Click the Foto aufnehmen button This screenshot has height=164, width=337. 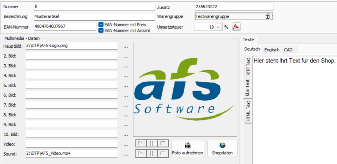click(x=188, y=149)
